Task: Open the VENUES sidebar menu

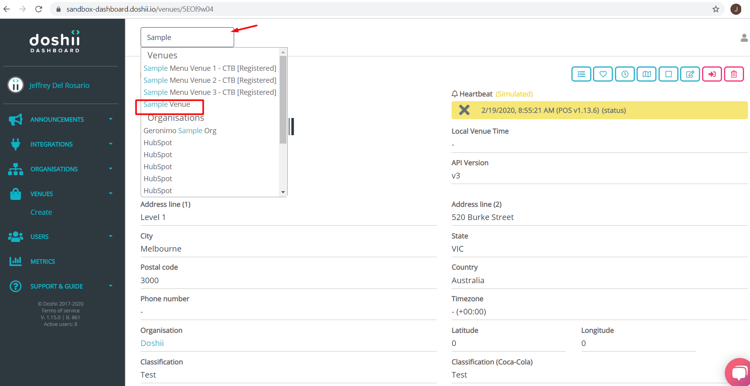Action: 42,194
